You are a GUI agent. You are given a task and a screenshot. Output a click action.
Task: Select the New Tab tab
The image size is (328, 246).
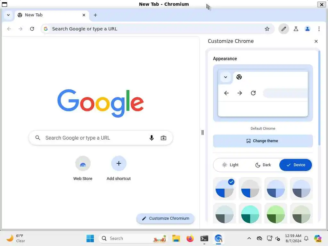[x=52, y=15]
